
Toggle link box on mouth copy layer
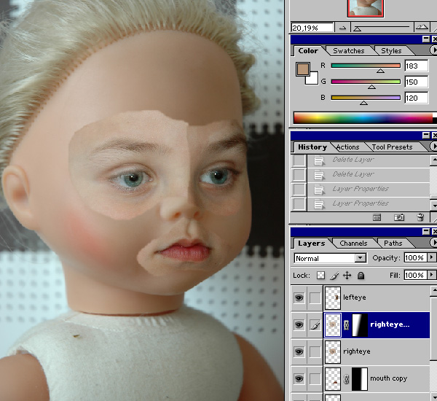(315, 378)
